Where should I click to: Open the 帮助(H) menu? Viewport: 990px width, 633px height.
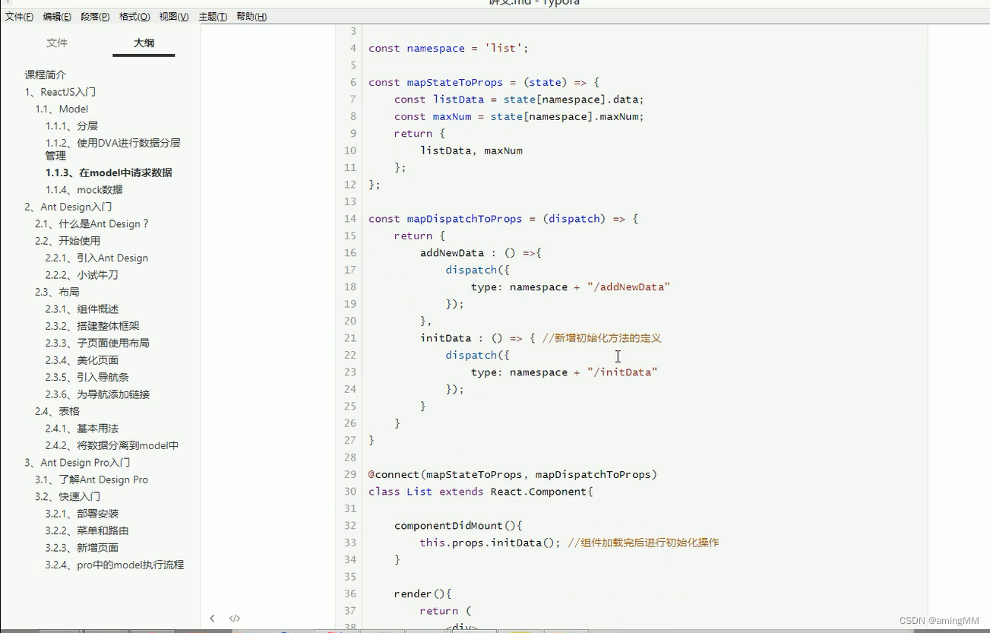click(251, 17)
